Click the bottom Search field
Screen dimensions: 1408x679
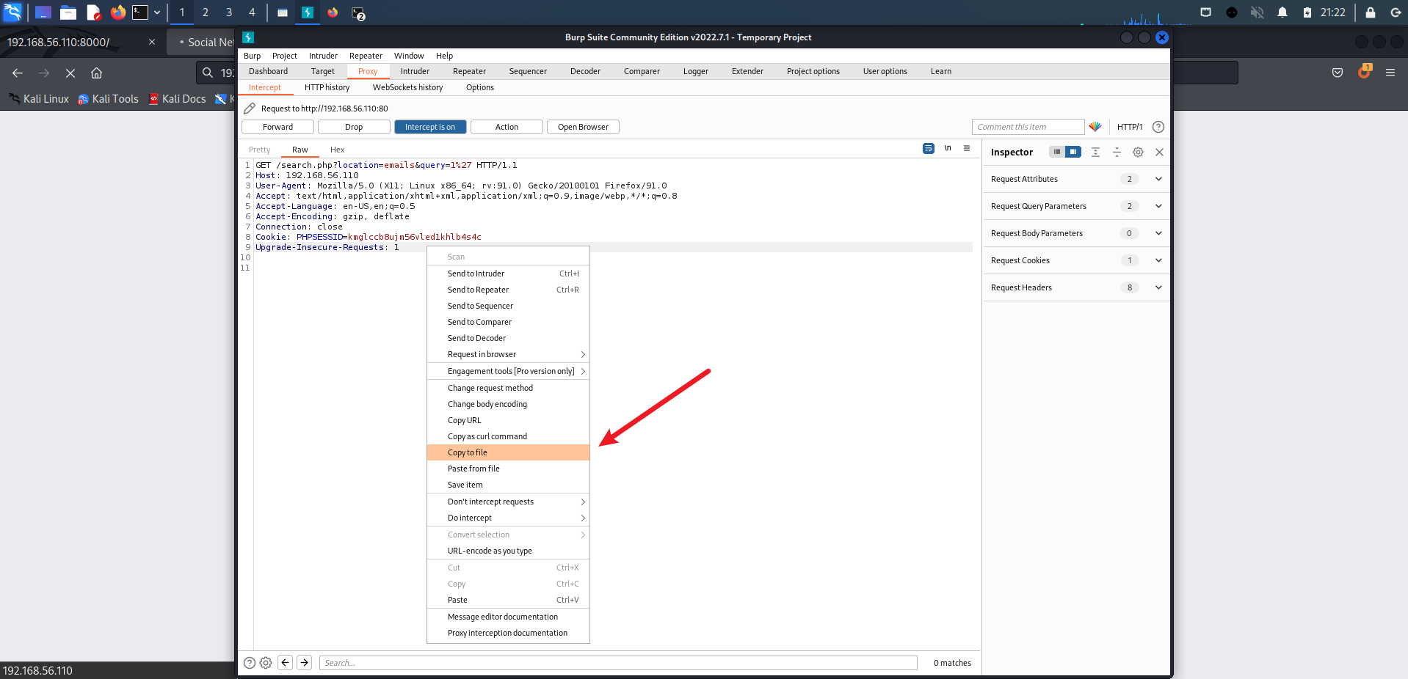[618, 663]
